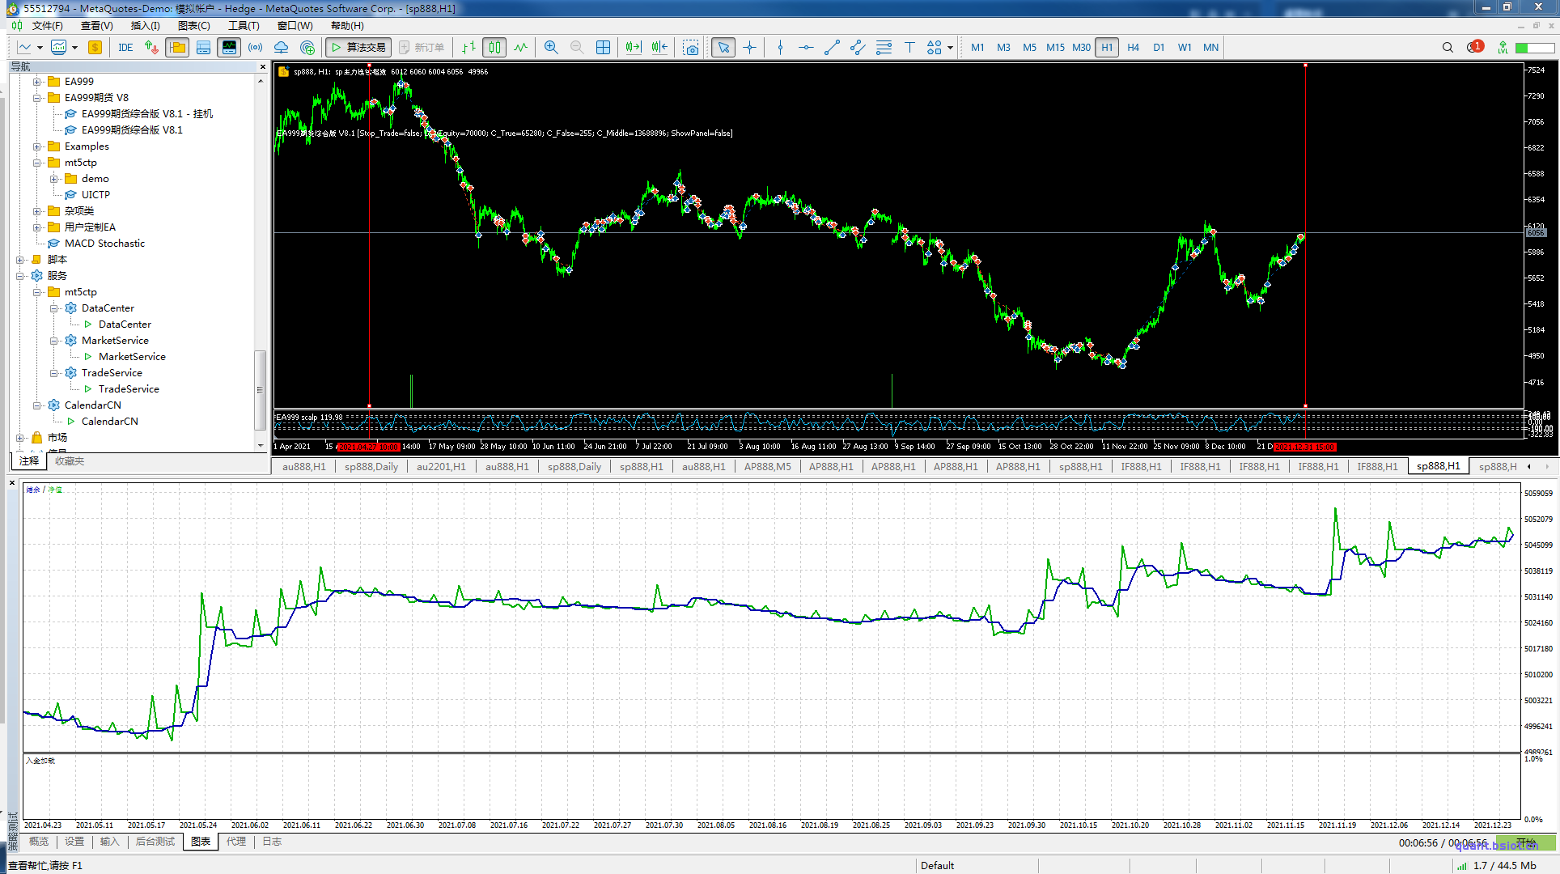The height and width of the screenshot is (874, 1560).
Task: Open the 插入(I) menu
Action: pyautogui.click(x=145, y=26)
